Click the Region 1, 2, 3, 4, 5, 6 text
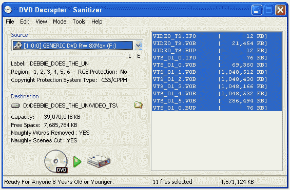 pos(41,72)
